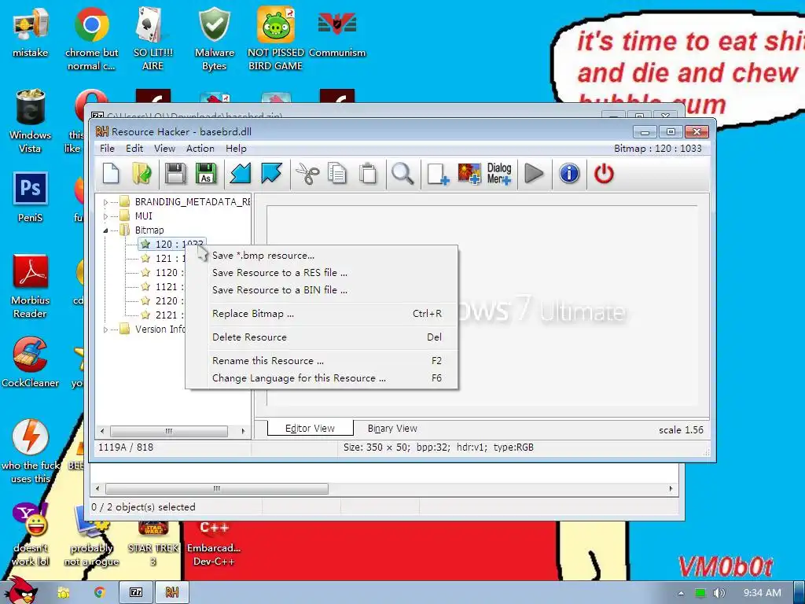
Task: Select 'Replace Bitmap ...' from context menu
Action: [x=322, y=313]
